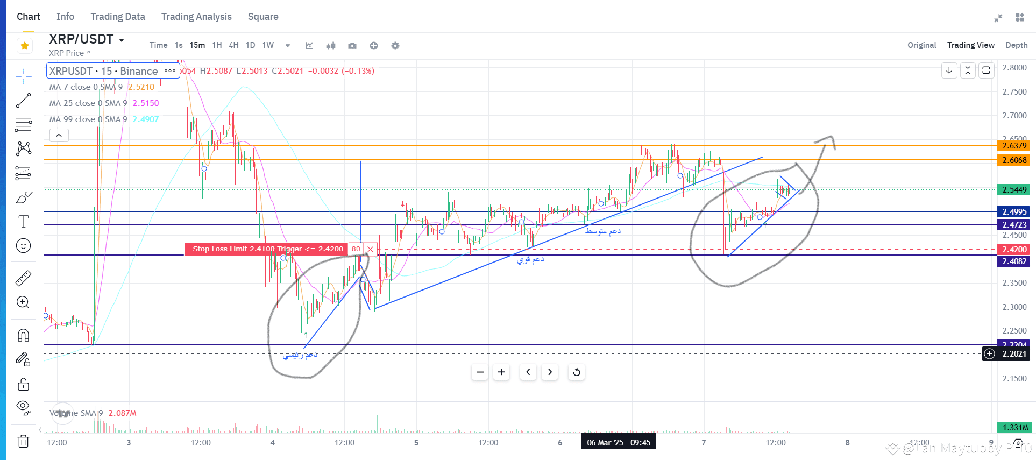Click the down arrow button near price axis

pyautogui.click(x=949, y=70)
